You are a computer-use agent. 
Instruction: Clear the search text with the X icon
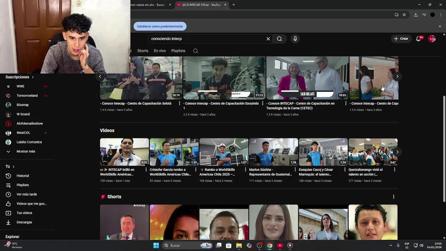(x=268, y=39)
